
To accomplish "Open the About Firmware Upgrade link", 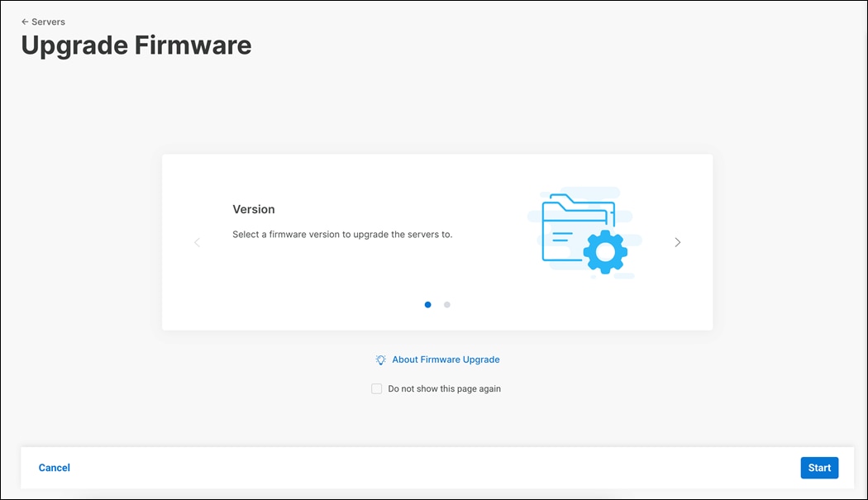I will 446,360.
